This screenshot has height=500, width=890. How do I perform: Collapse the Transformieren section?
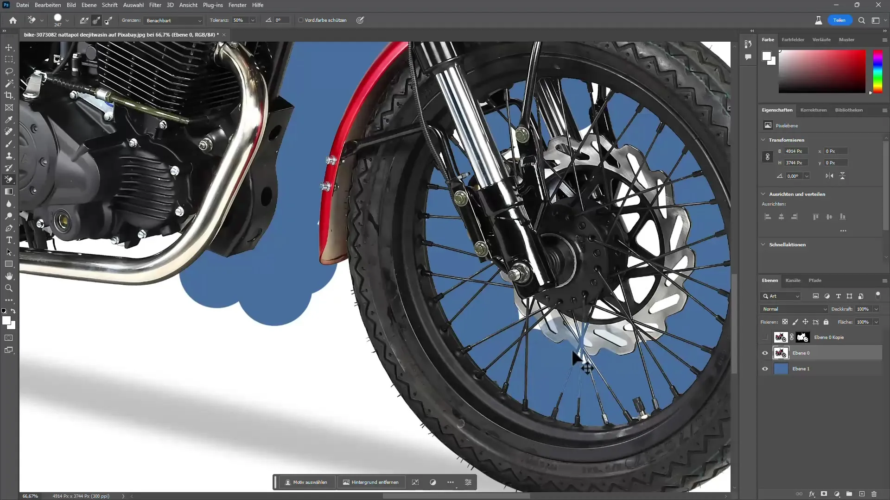point(763,140)
